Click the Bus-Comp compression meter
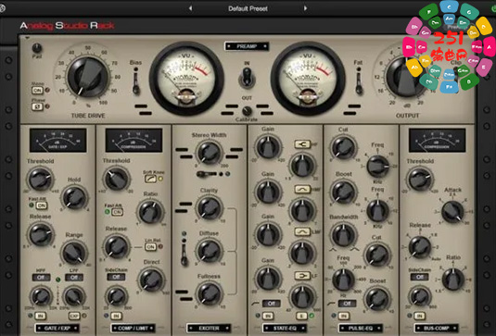This screenshot has width=496, height=336. (438, 140)
